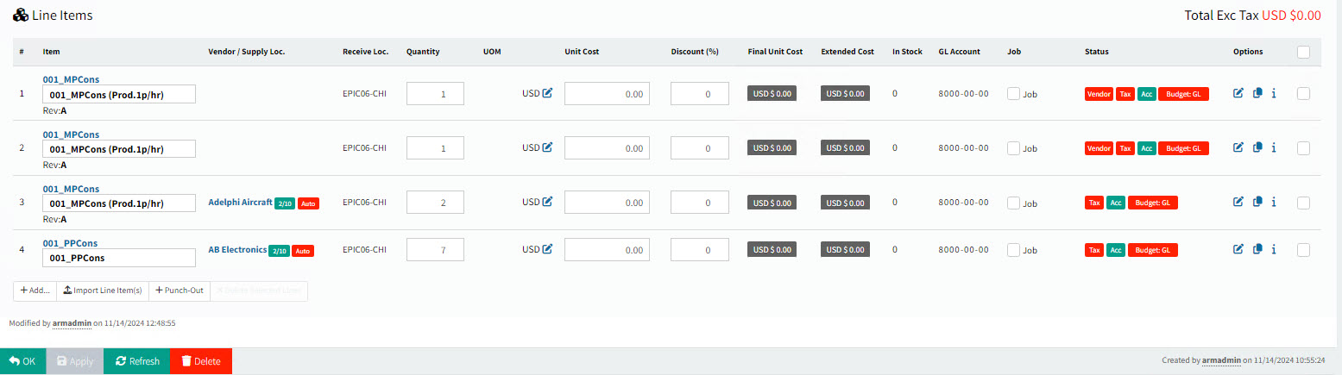Click the copy icon for line item 2

pyautogui.click(x=1257, y=147)
